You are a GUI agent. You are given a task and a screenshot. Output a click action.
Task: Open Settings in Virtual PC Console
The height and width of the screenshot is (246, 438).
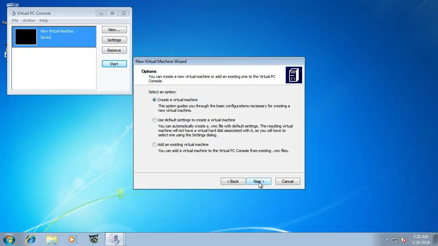click(114, 40)
